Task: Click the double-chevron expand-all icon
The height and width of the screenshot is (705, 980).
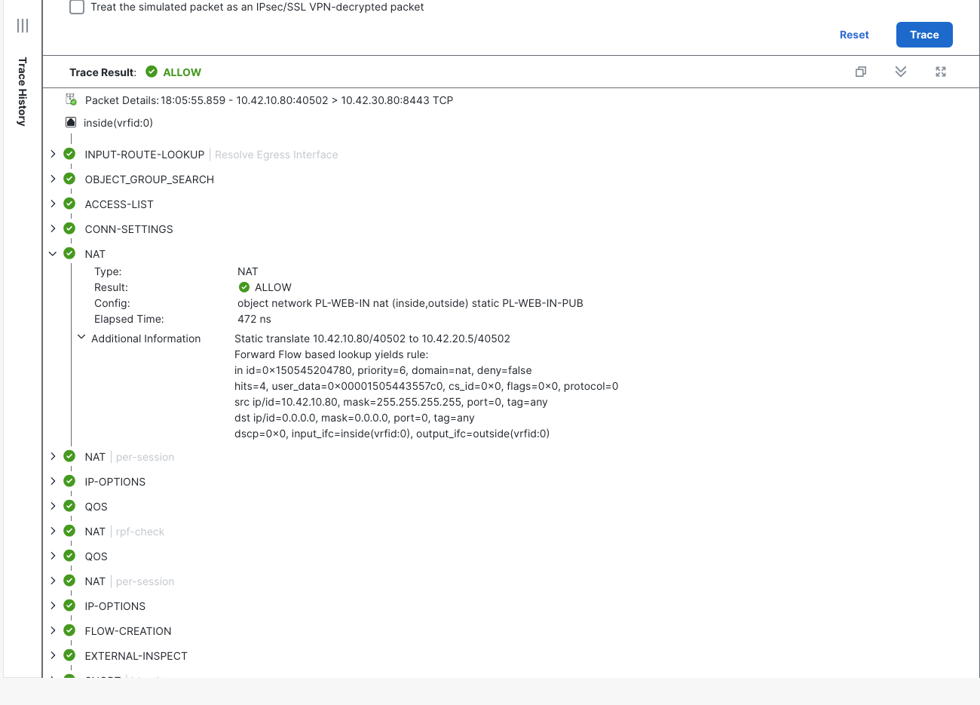Action: [x=901, y=72]
